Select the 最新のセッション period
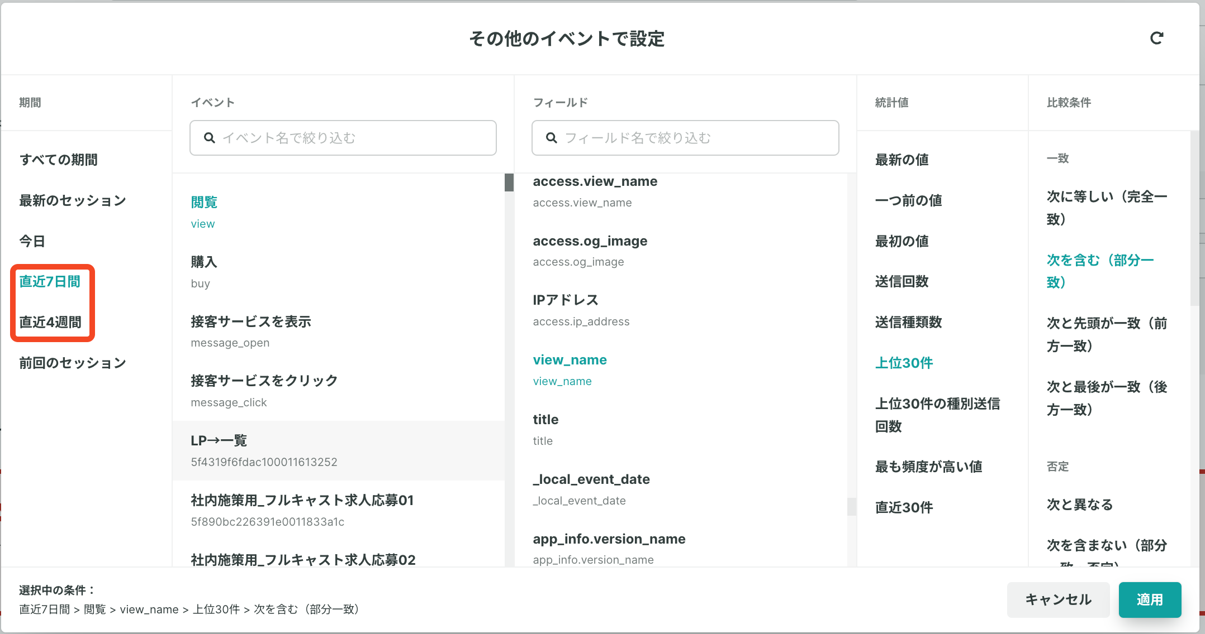Viewport: 1205px width, 634px height. click(73, 200)
